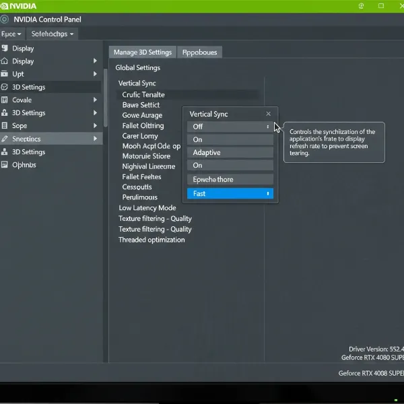The width and height of the screenshot is (404, 404).
Task: Choose Epwehe thore option in popup
Action: (230, 179)
